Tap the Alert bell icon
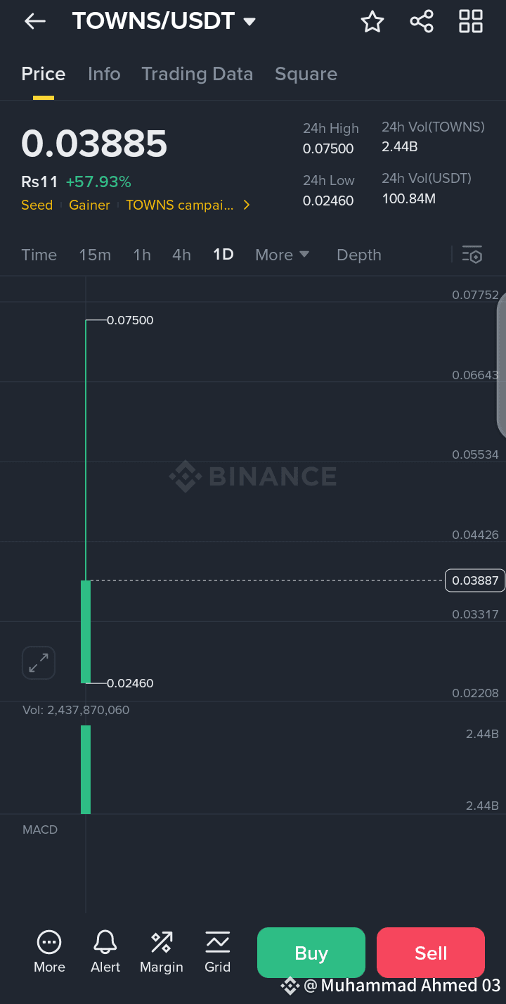506x1004 pixels. coord(105,952)
